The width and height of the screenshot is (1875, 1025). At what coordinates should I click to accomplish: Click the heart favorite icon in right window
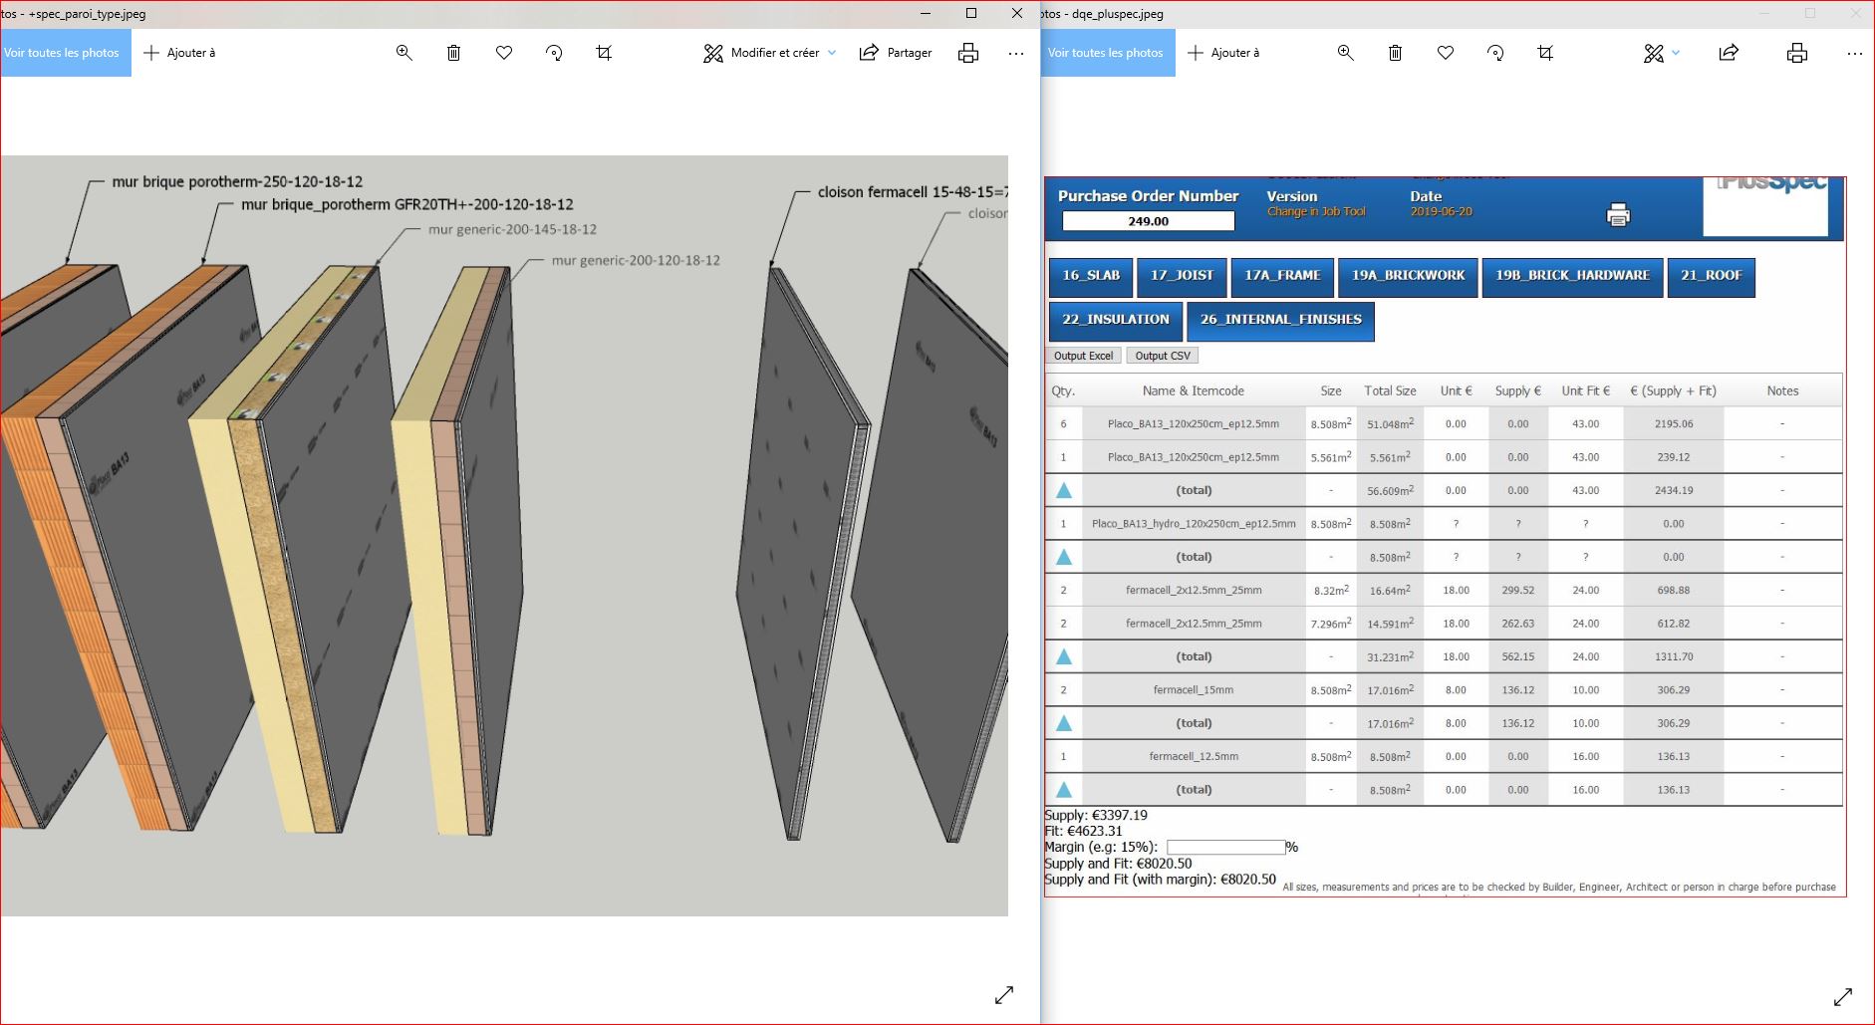pyautogui.click(x=1446, y=53)
